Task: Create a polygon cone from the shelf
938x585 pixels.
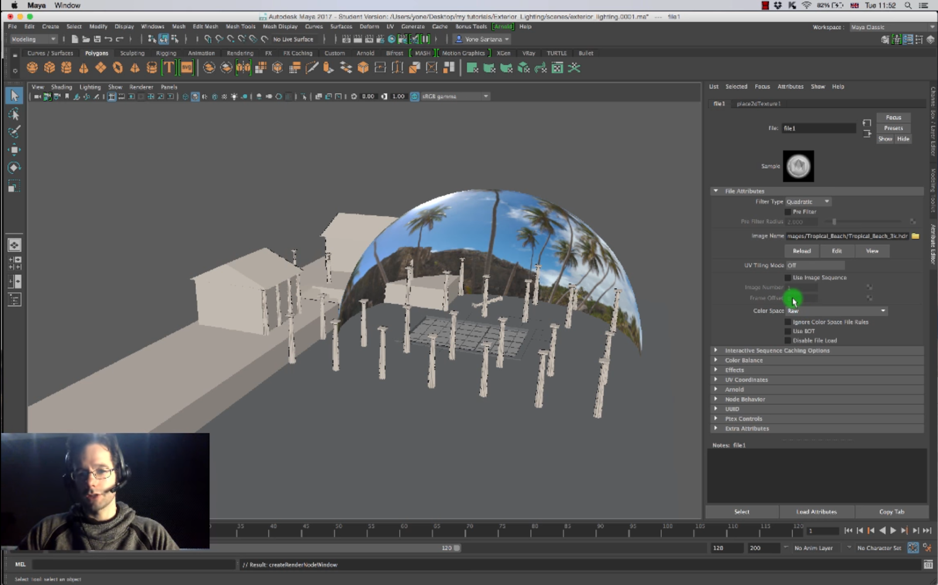Action: click(83, 68)
